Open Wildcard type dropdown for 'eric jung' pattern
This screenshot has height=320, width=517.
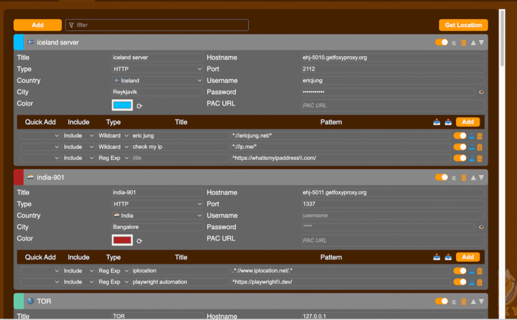coord(113,136)
